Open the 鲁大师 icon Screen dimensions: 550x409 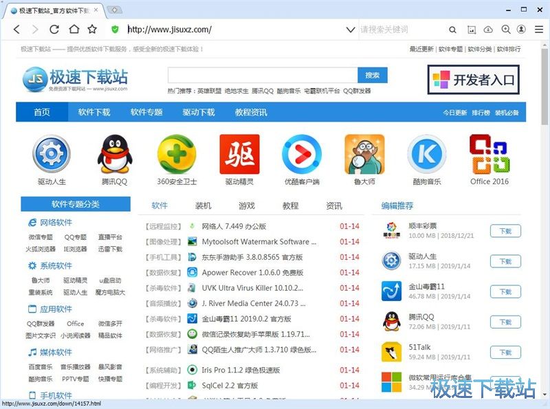(364, 154)
